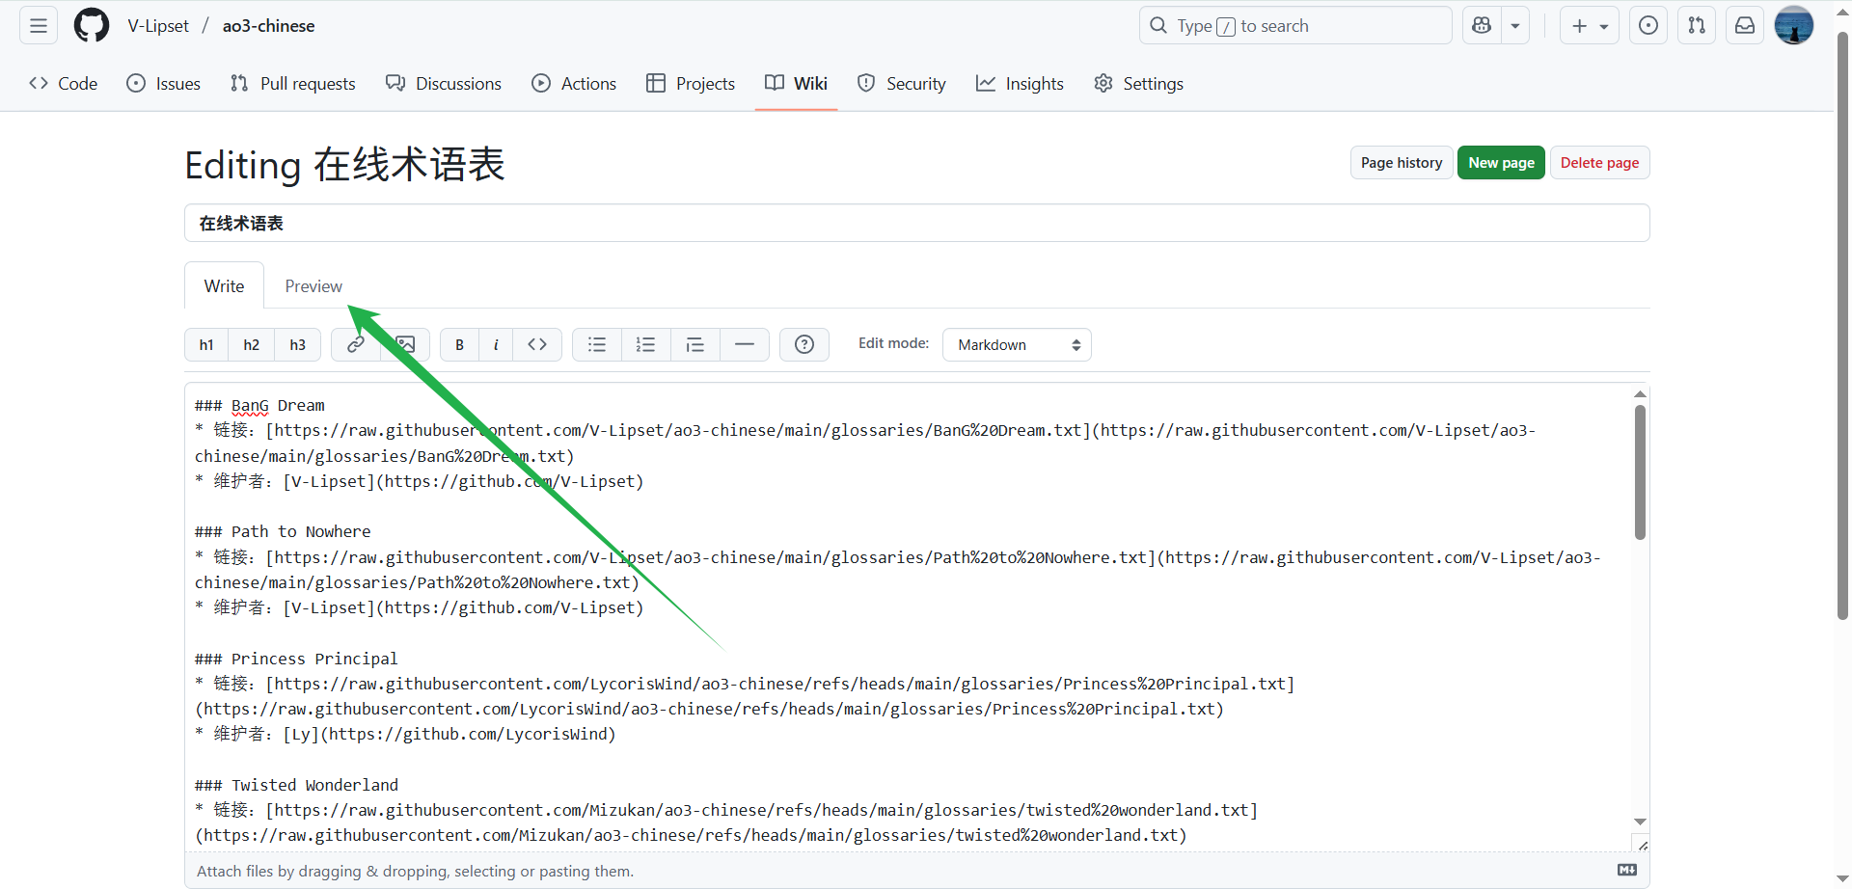Insert code snippet using code icon
The image size is (1852, 889).
[x=537, y=344]
